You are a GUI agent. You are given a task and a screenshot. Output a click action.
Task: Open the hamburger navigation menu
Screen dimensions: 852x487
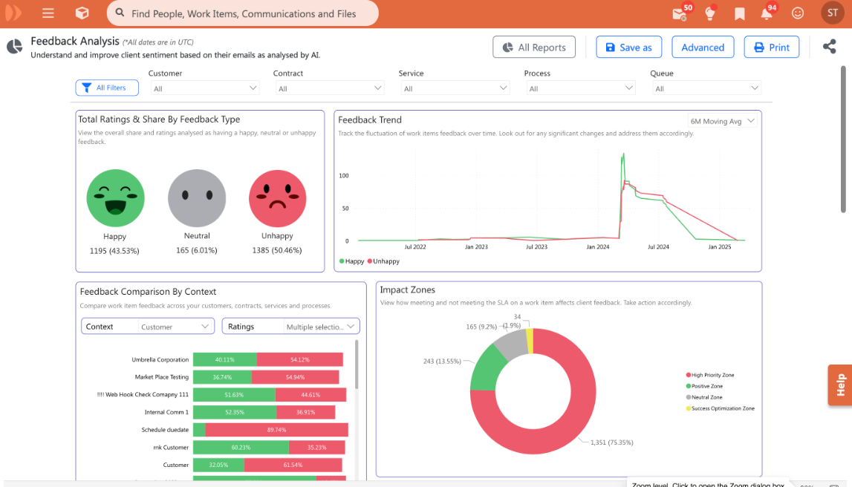tap(48, 13)
